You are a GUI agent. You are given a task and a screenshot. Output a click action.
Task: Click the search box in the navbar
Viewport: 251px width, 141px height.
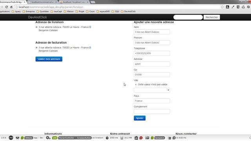point(188,17)
